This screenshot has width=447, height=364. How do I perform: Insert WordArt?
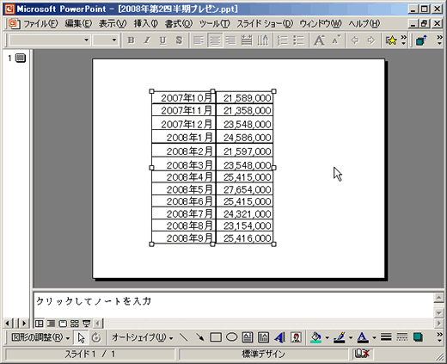(x=279, y=337)
